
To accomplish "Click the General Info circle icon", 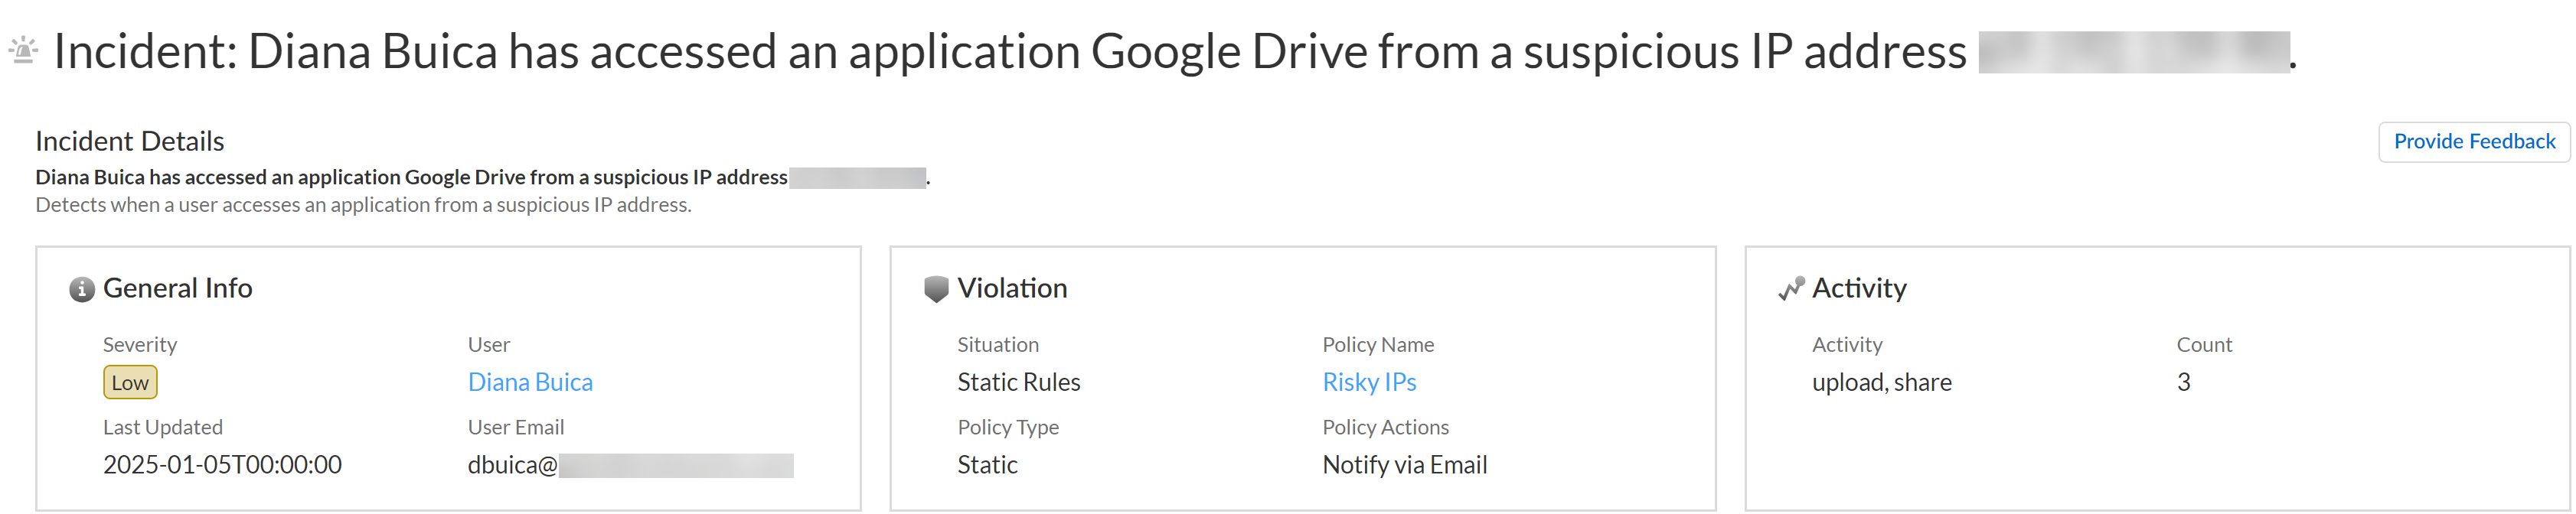I will pos(81,289).
